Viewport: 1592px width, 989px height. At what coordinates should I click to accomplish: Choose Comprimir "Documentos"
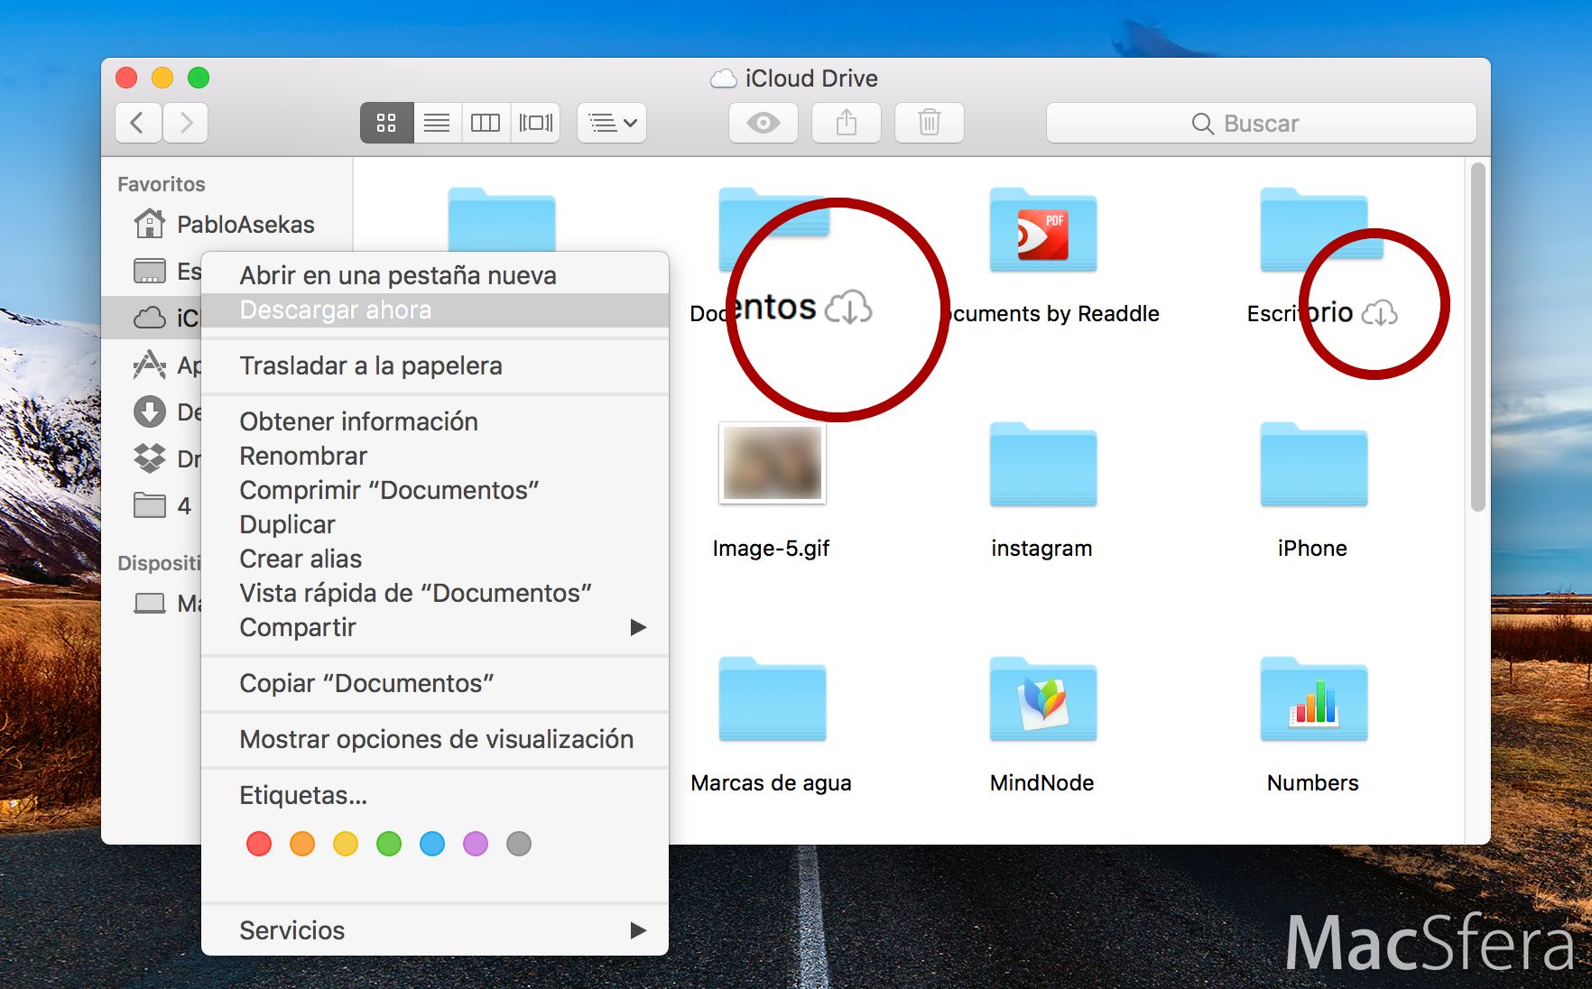435,490
